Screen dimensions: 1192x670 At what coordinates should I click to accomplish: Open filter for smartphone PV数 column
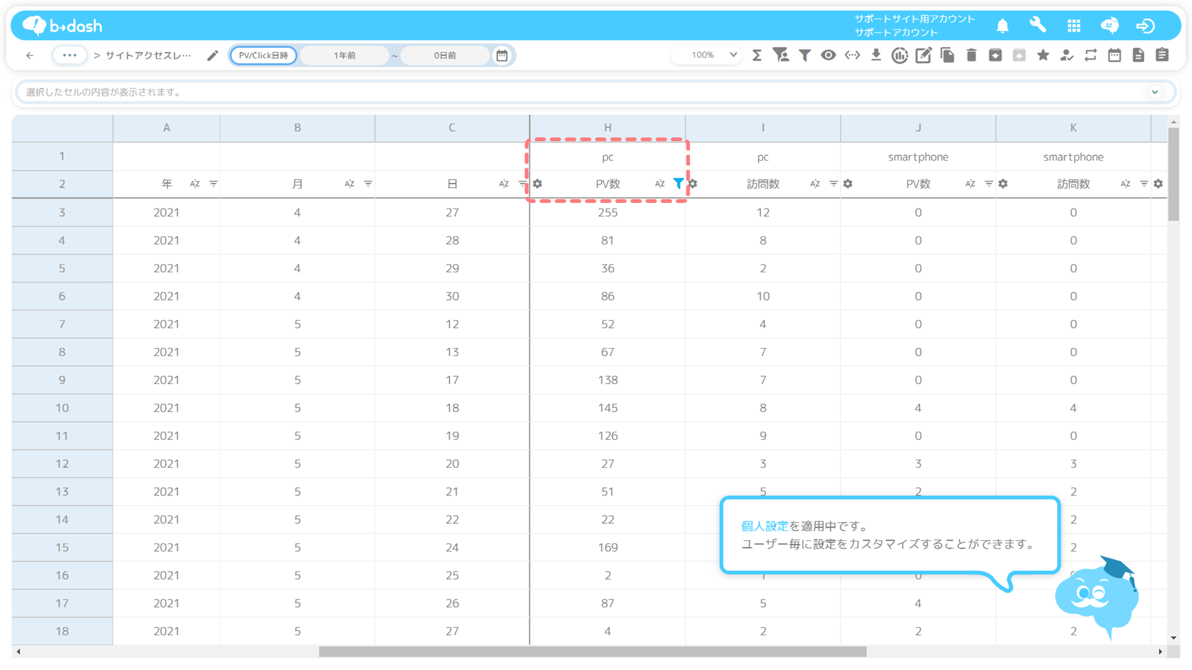(x=989, y=184)
